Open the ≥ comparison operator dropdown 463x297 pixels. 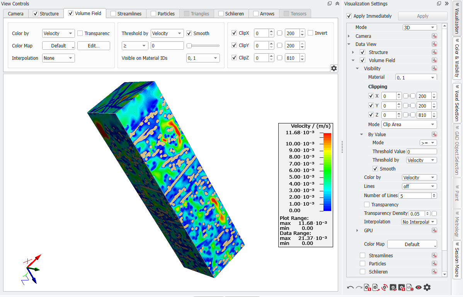tap(135, 46)
